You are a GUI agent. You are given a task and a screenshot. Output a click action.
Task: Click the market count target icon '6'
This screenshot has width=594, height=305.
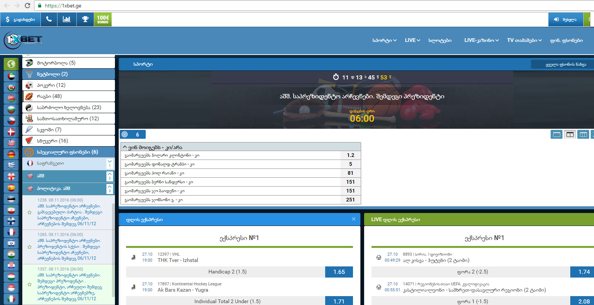[133, 134]
